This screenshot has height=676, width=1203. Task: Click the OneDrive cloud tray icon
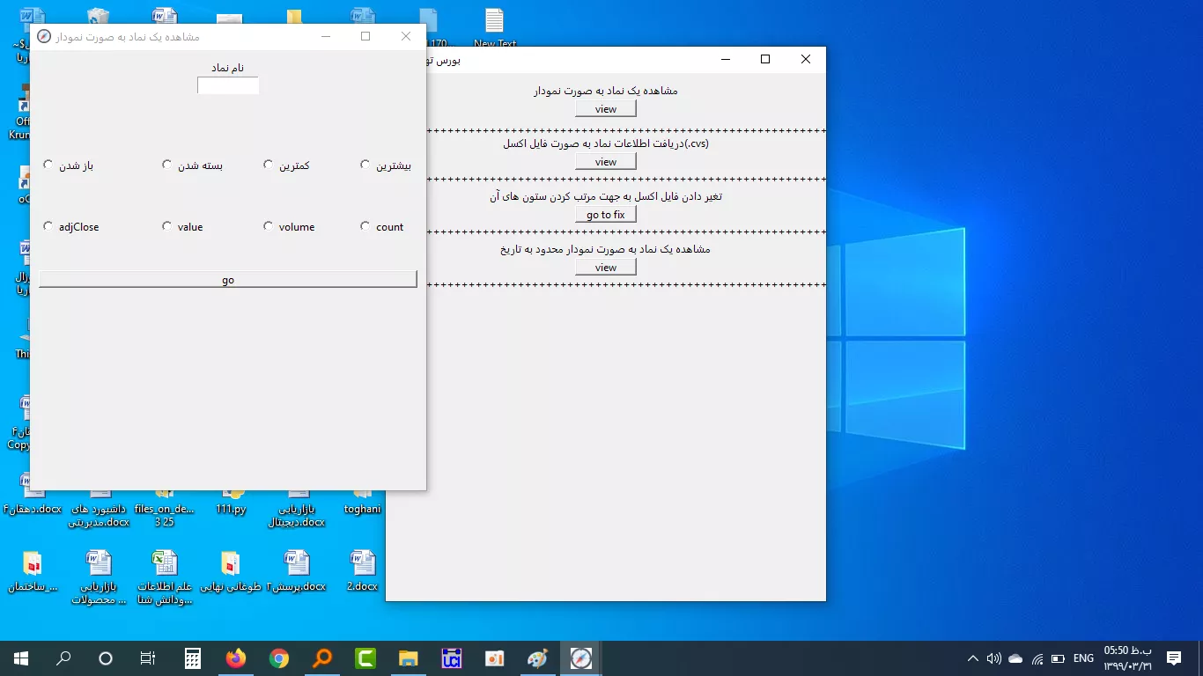(x=1015, y=658)
